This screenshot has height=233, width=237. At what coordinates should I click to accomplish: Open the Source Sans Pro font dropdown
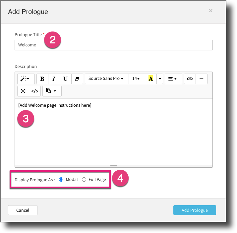[x=107, y=79]
